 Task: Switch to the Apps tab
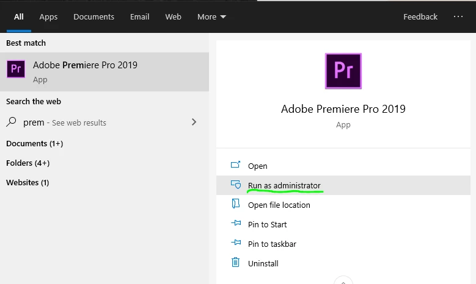48,16
